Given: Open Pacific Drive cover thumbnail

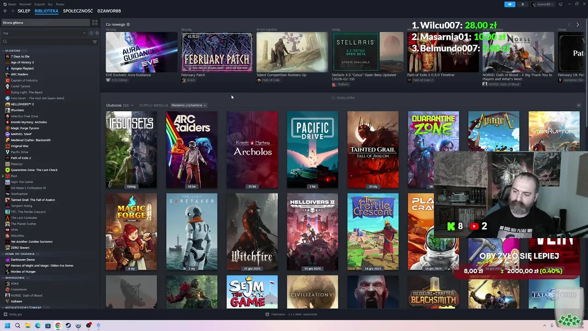Looking at the screenshot, I should pyautogui.click(x=312, y=150).
